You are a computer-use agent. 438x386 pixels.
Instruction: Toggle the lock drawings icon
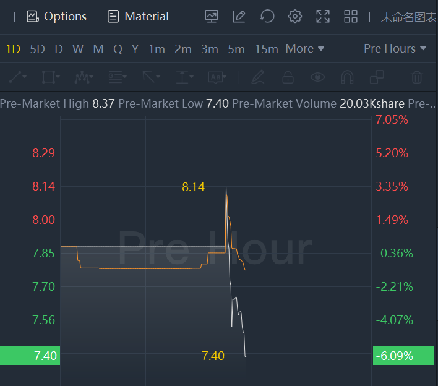coord(288,77)
